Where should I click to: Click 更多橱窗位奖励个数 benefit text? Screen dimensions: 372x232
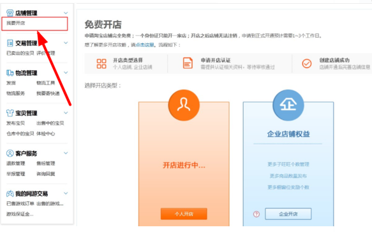[288, 188]
